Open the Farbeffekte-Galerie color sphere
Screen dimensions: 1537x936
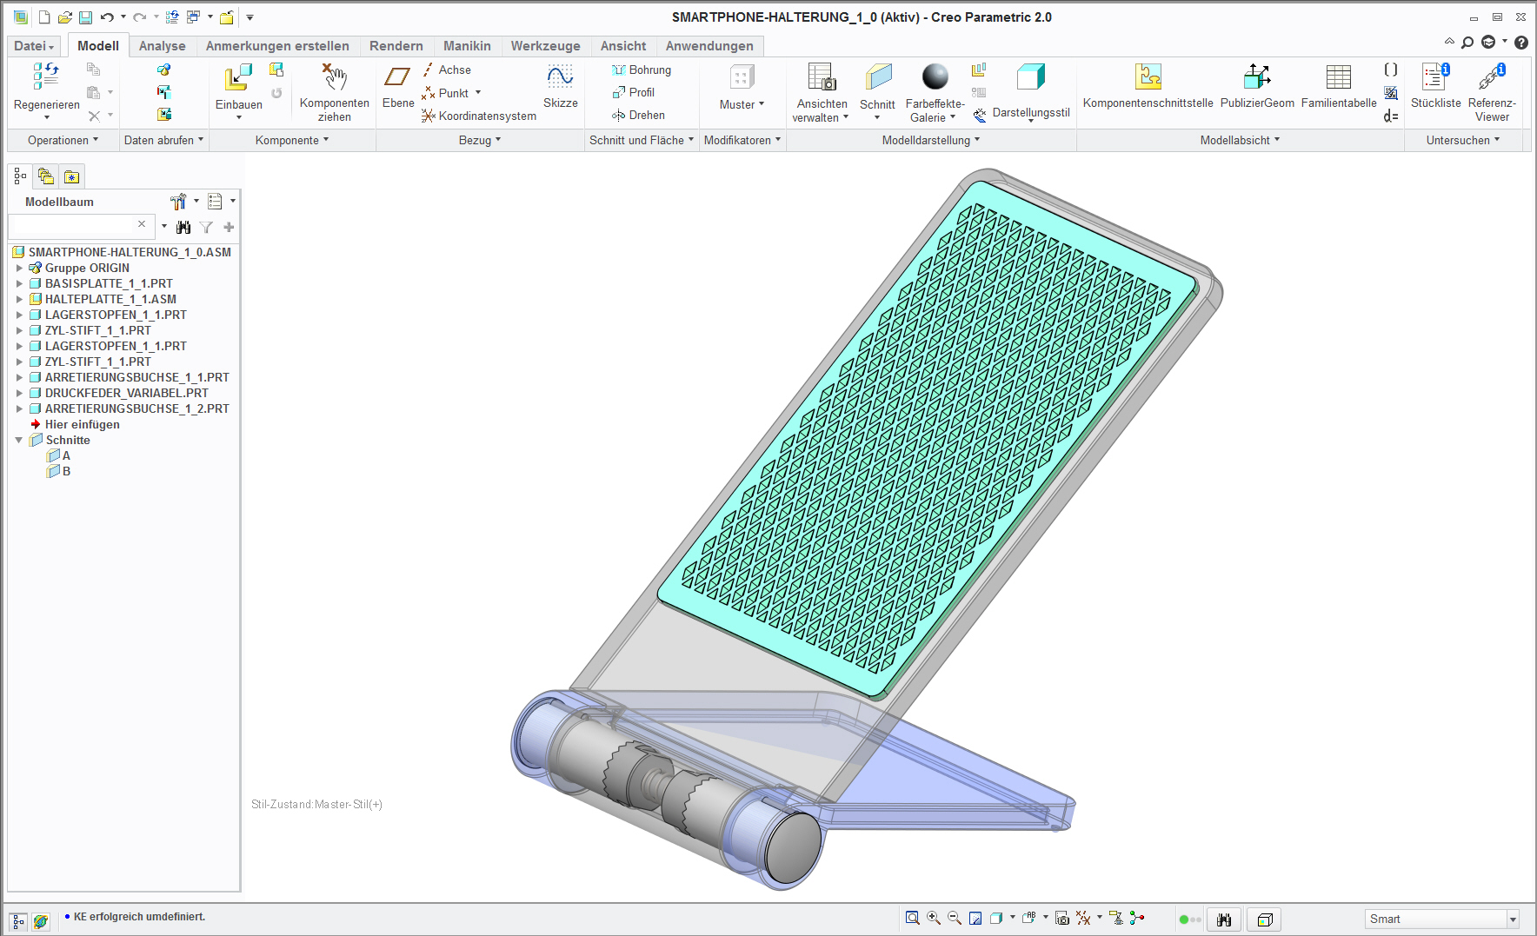click(x=935, y=76)
